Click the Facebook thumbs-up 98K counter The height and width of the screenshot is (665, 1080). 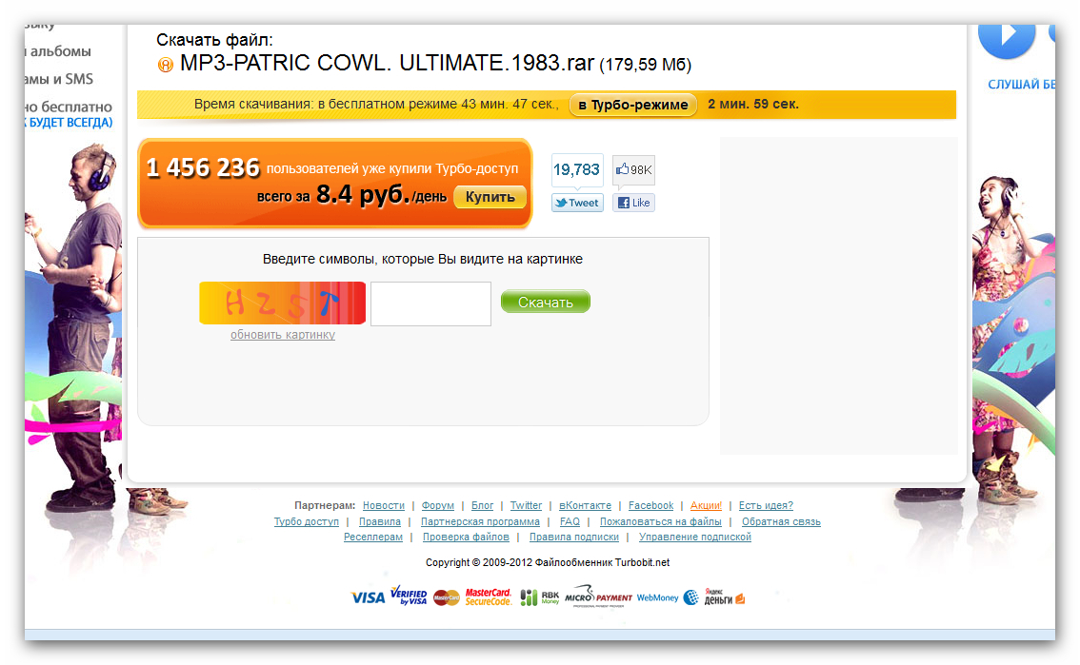[633, 170]
